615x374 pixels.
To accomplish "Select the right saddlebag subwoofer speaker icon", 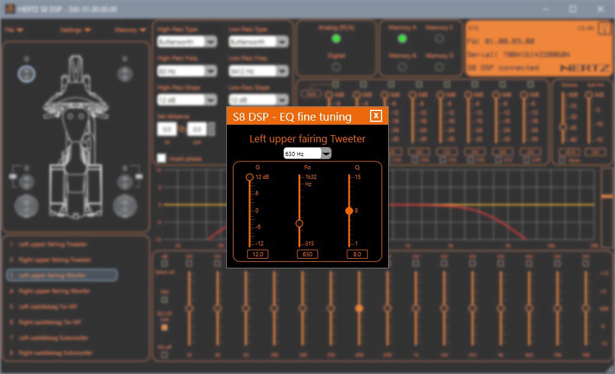I will pyautogui.click(x=125, y=206).
